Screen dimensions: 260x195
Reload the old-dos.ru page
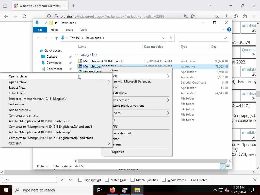pyautogui.click(x=24, y=16)
